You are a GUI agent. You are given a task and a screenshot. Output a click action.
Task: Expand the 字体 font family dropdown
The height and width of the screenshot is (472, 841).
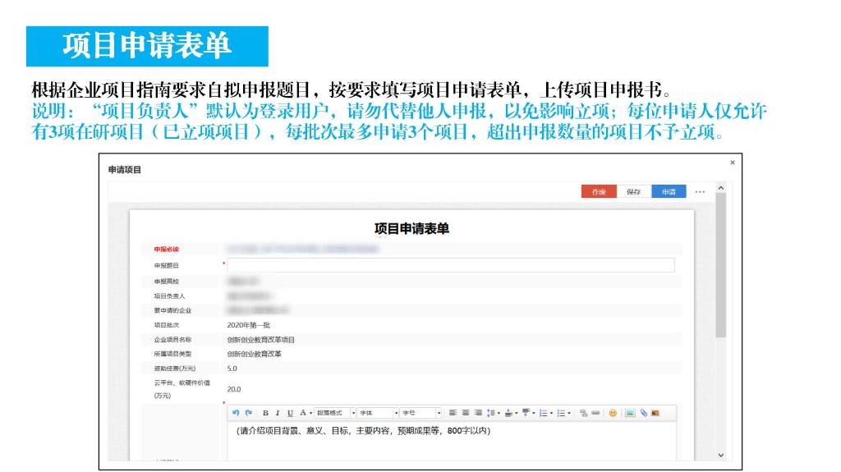(x=377, y=412)
